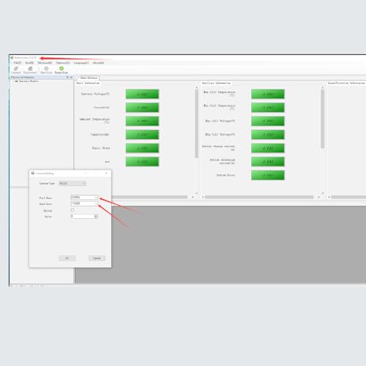Open the Connect Type dropdown
The width and height of the screenshot is (366, 366).
pyautogui.click(x=72, y=184)
